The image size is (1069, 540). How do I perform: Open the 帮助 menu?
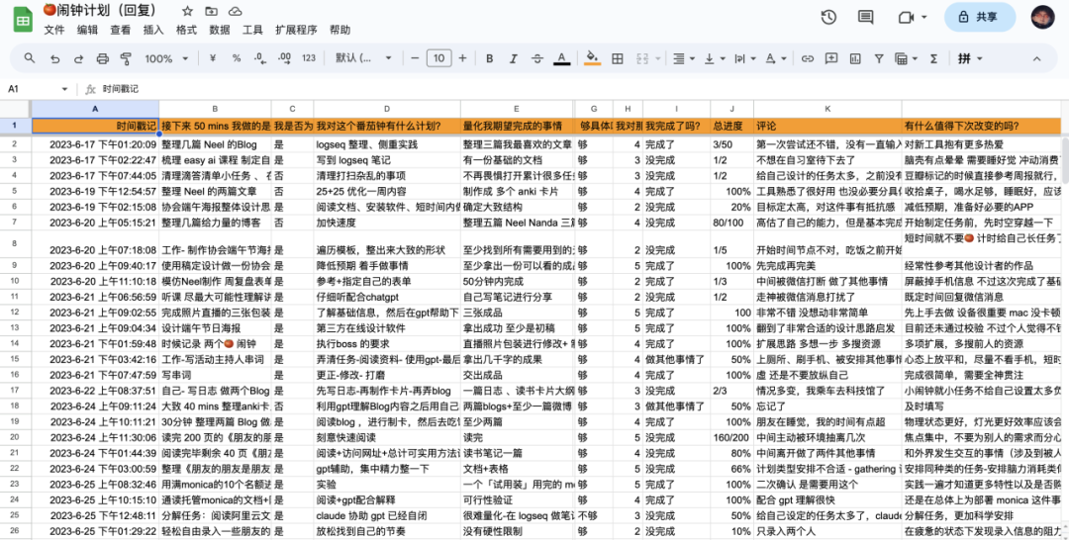coord(340,30)
